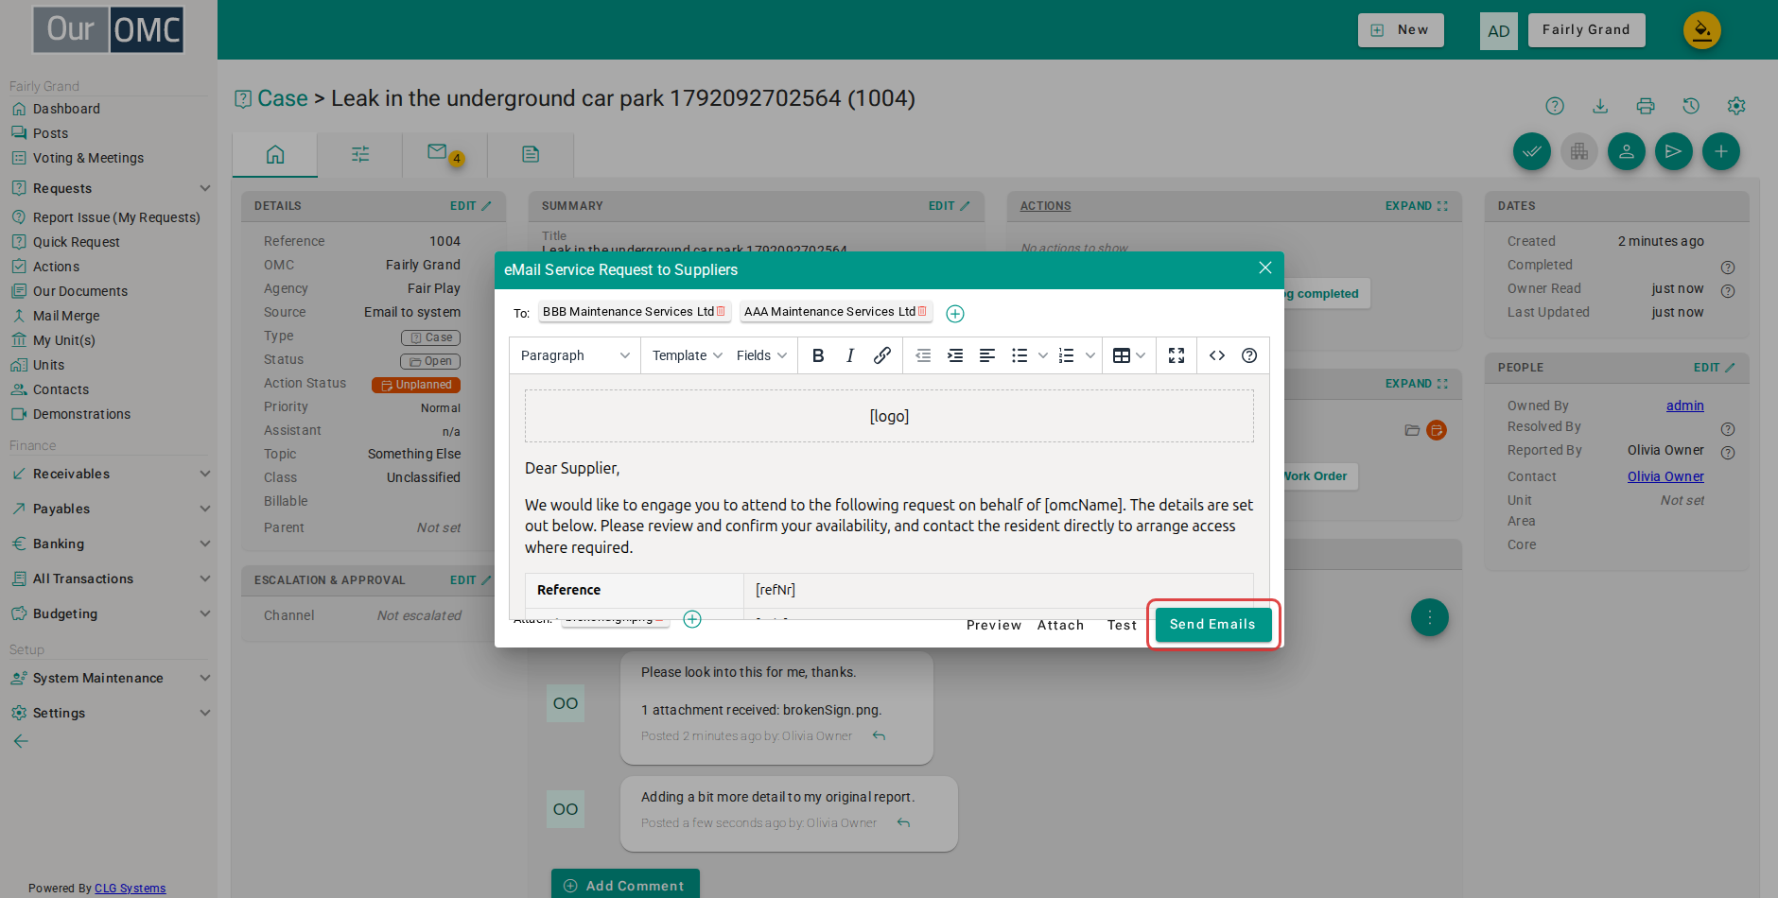Open the case emails tab with badge 4
The image size is (1778, 898).
tap(444, 154)
